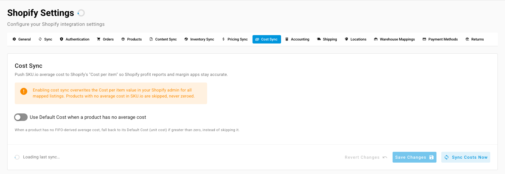The height and width of the screenshot is (174, 505).
Task: Click the return box icon beside Returns
Action: 467,39
